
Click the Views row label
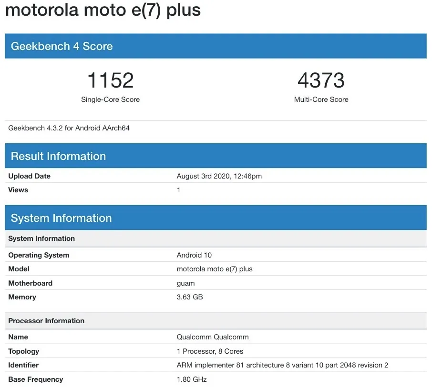18,190
